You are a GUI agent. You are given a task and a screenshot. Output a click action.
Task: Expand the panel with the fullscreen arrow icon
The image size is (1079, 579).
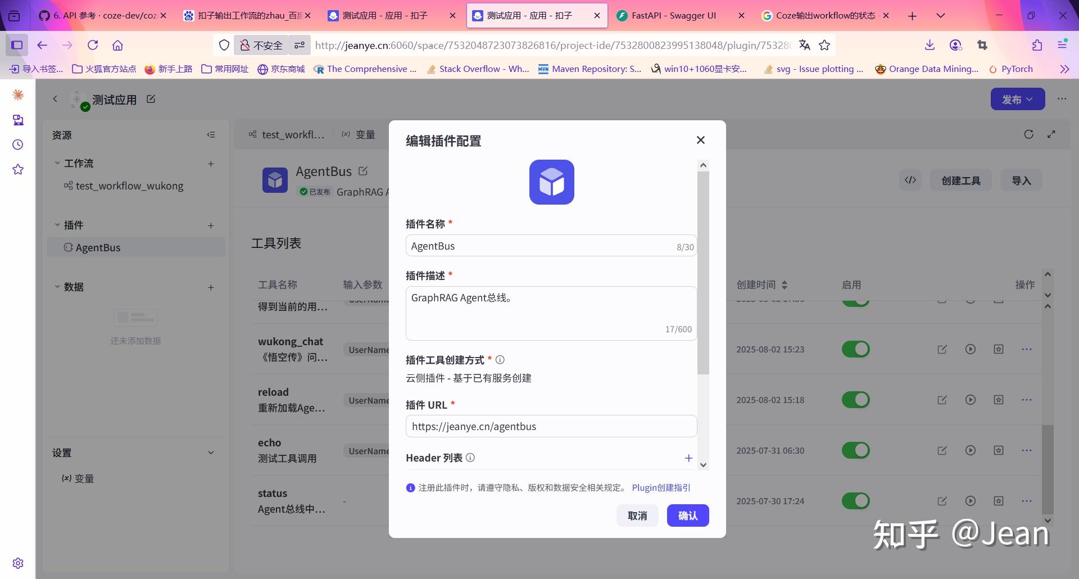(x=1051, y=134)
